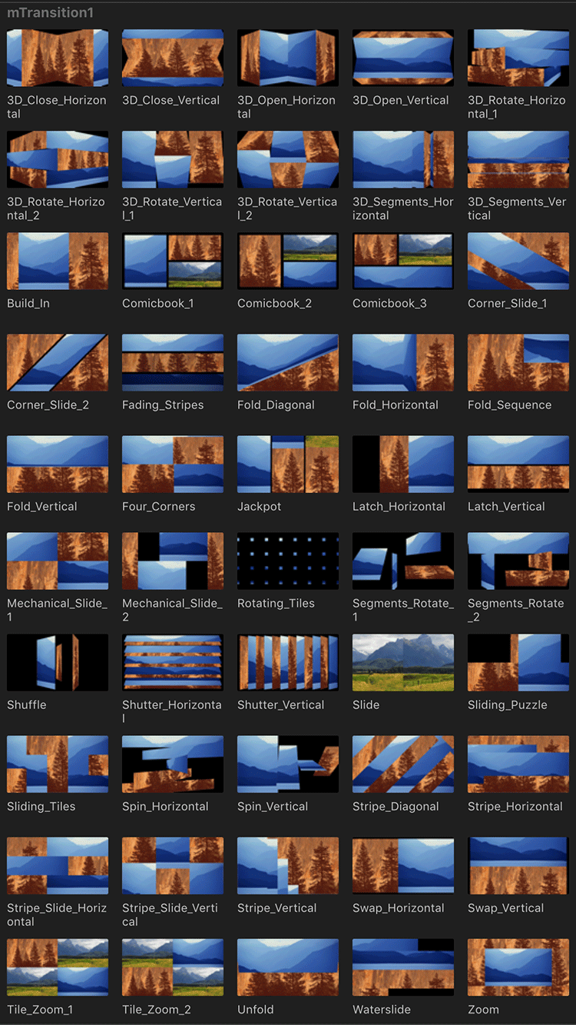Click the Waterslide label text

(x=382, y=1010)
